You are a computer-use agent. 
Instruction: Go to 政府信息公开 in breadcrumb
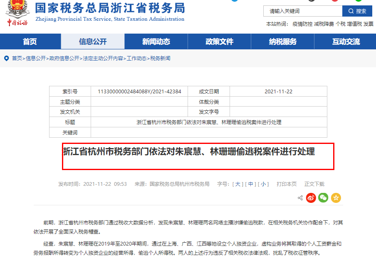(x=64, y=58)
